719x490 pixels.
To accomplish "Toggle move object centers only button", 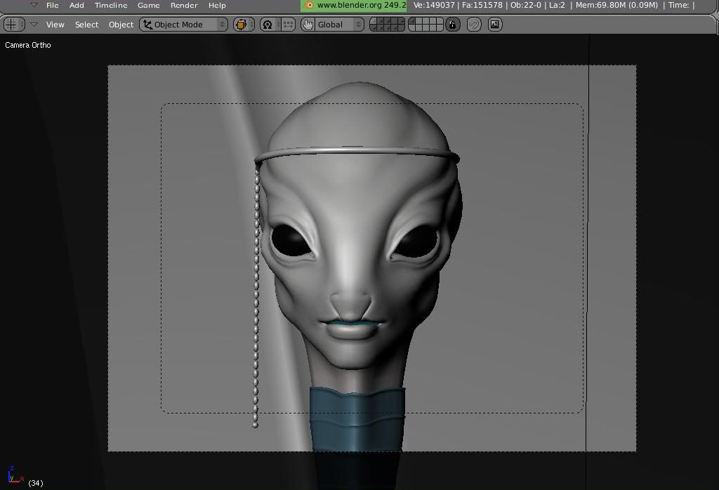I will coord(287,25).
